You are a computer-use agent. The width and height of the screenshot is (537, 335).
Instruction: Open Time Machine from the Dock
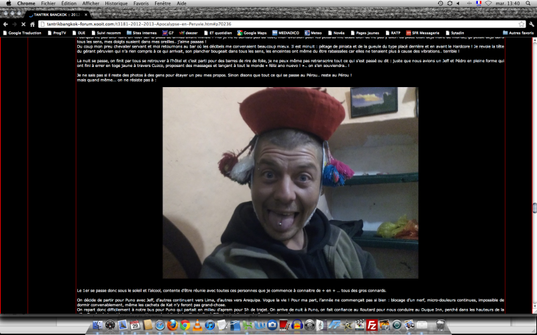click(x=397, y=325)
